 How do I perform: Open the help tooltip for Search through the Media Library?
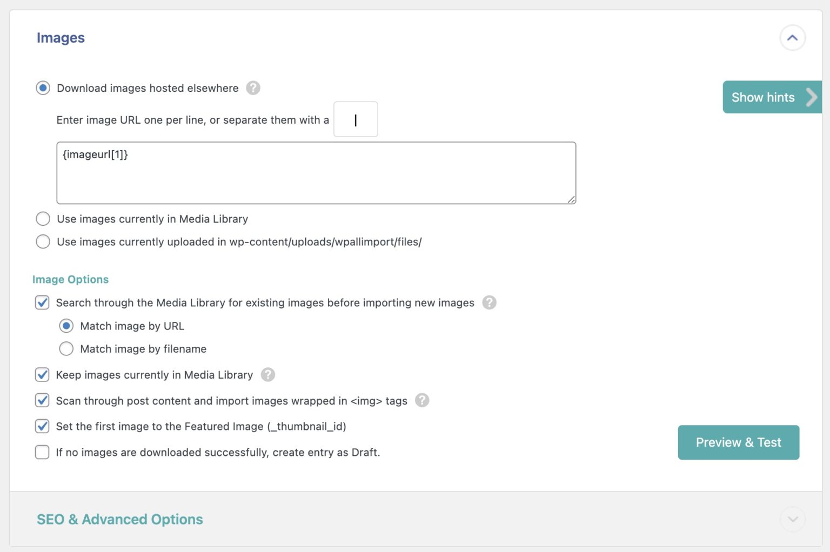click(489, 302)
